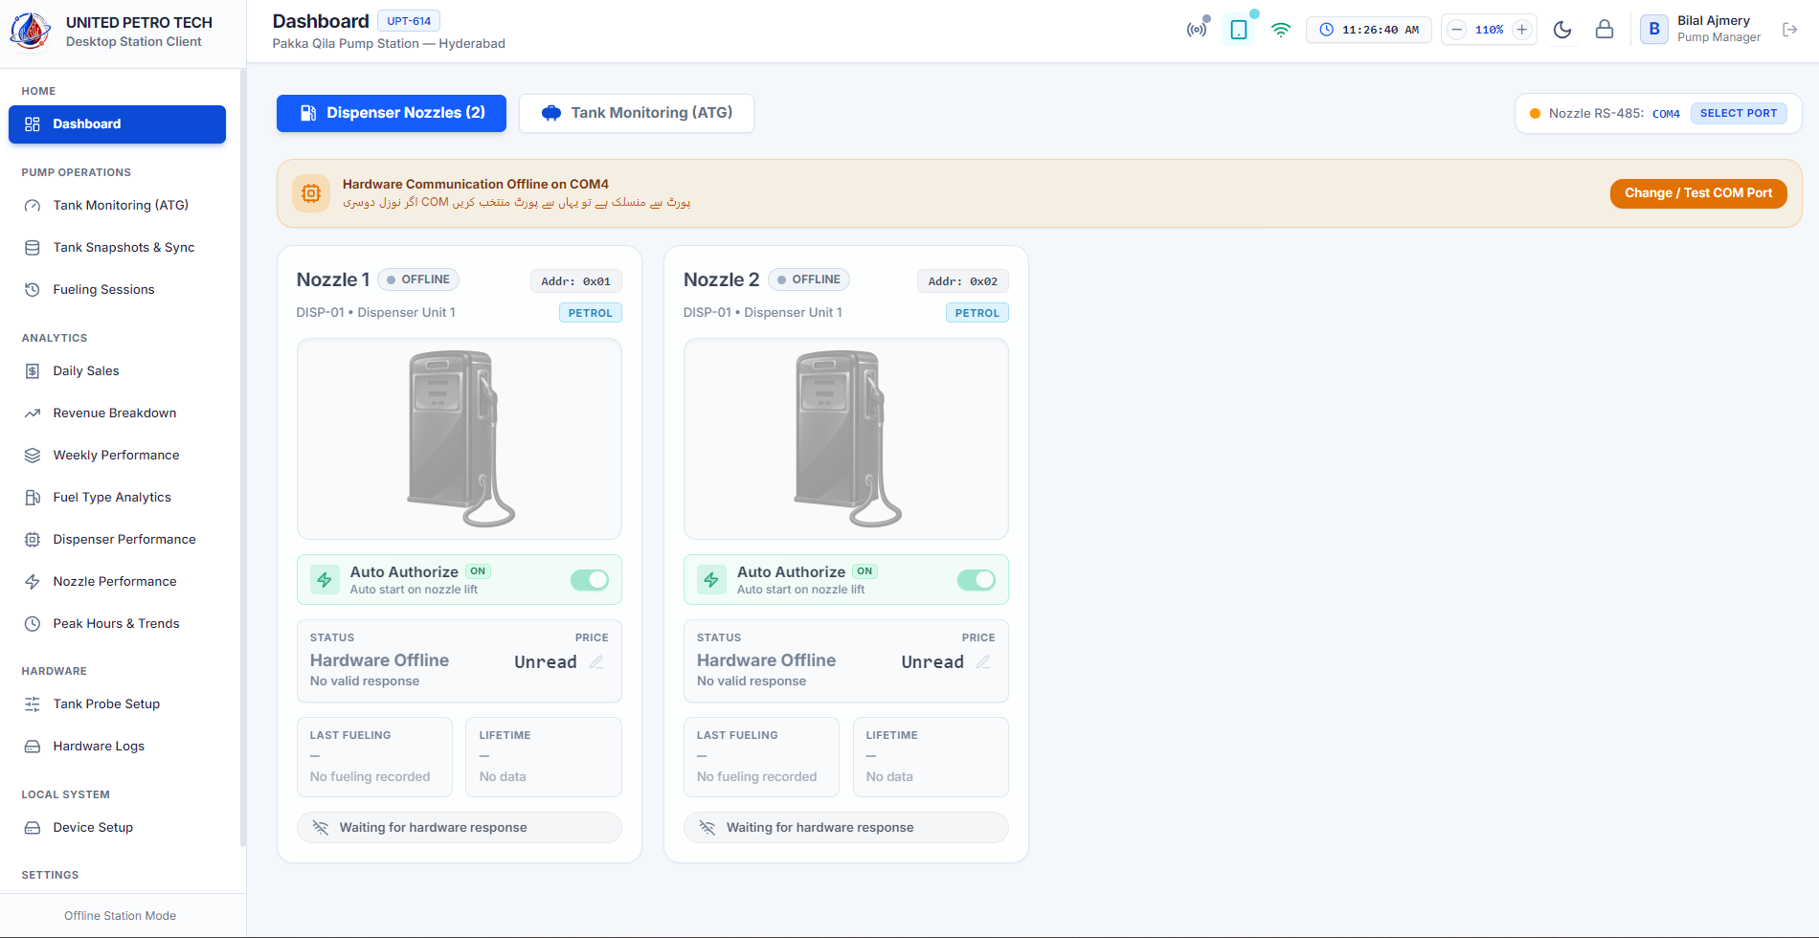Open sidebar Tank Monitoring (ATG) item
Viewport: 1819px width, 938px height.
coord(117,205)
